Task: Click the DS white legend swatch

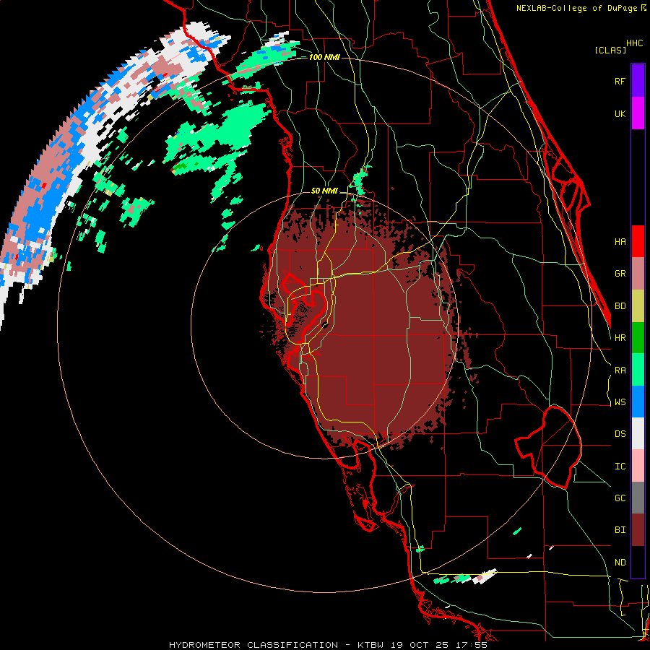Action: (x=638, y=433)
